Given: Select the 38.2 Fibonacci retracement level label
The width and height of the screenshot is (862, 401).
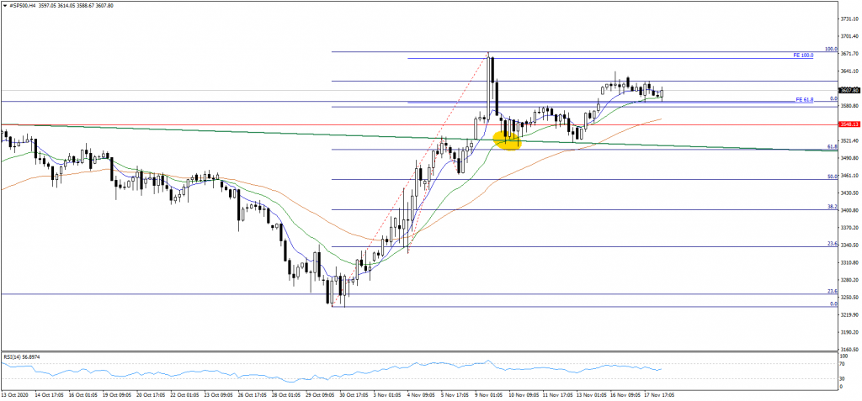Looking at the screenshot, I should pos(831,207).
